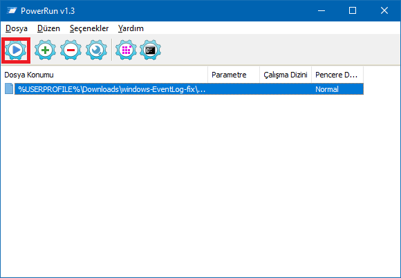Open the Yardım menu
Viewport: 401px width, 278px height.
[x=131, y=28]
